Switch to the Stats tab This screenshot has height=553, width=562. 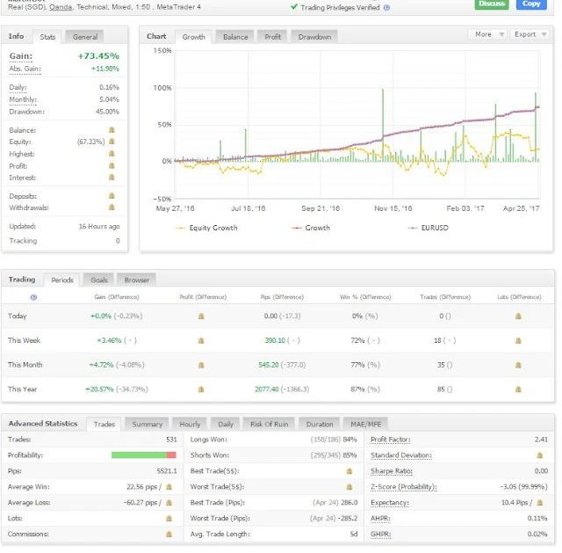click(x=47, y=37)
